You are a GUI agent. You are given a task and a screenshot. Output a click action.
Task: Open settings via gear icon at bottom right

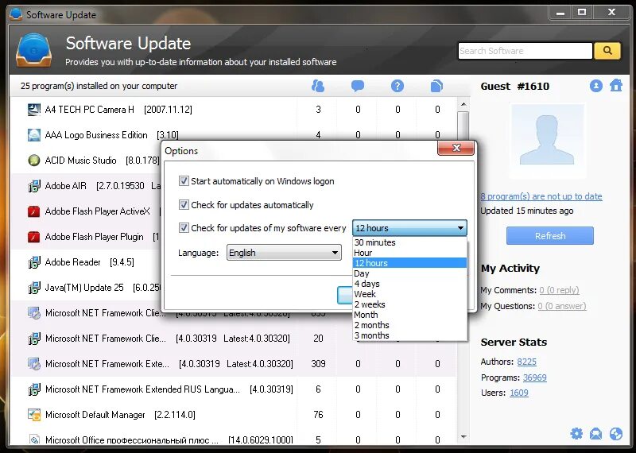(576, 434)
